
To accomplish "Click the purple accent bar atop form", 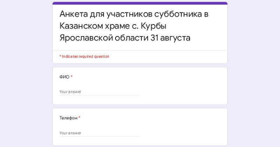I will (x=140, y=3).
